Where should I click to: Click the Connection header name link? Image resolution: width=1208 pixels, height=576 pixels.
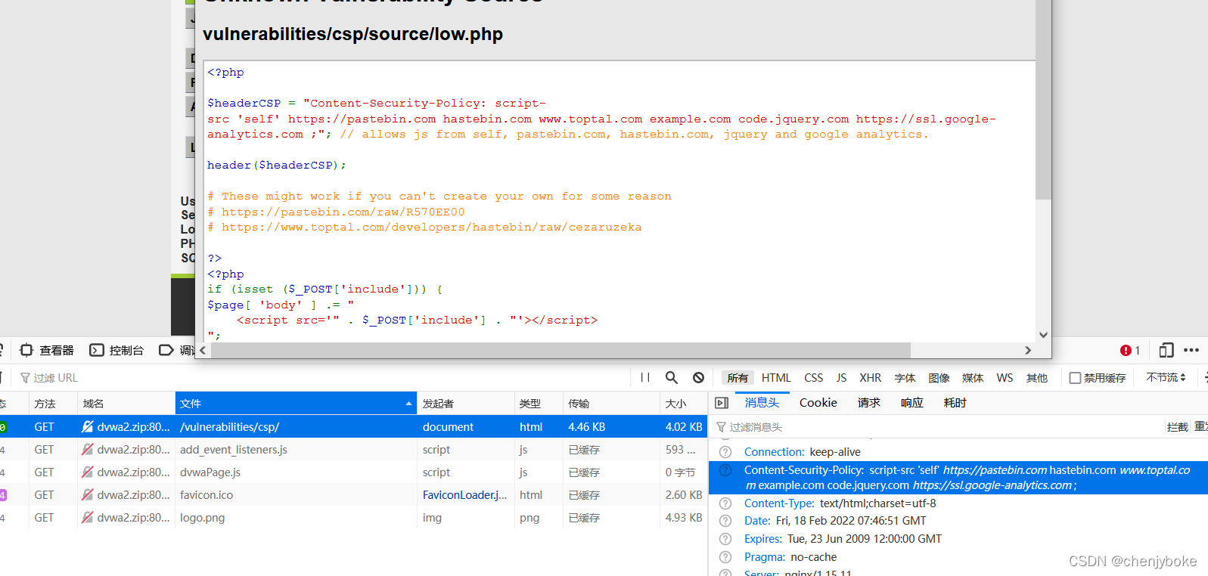(x=774, y=452)
